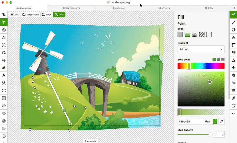Select the Text tool

pyautogui.click(x=4, y=75)
